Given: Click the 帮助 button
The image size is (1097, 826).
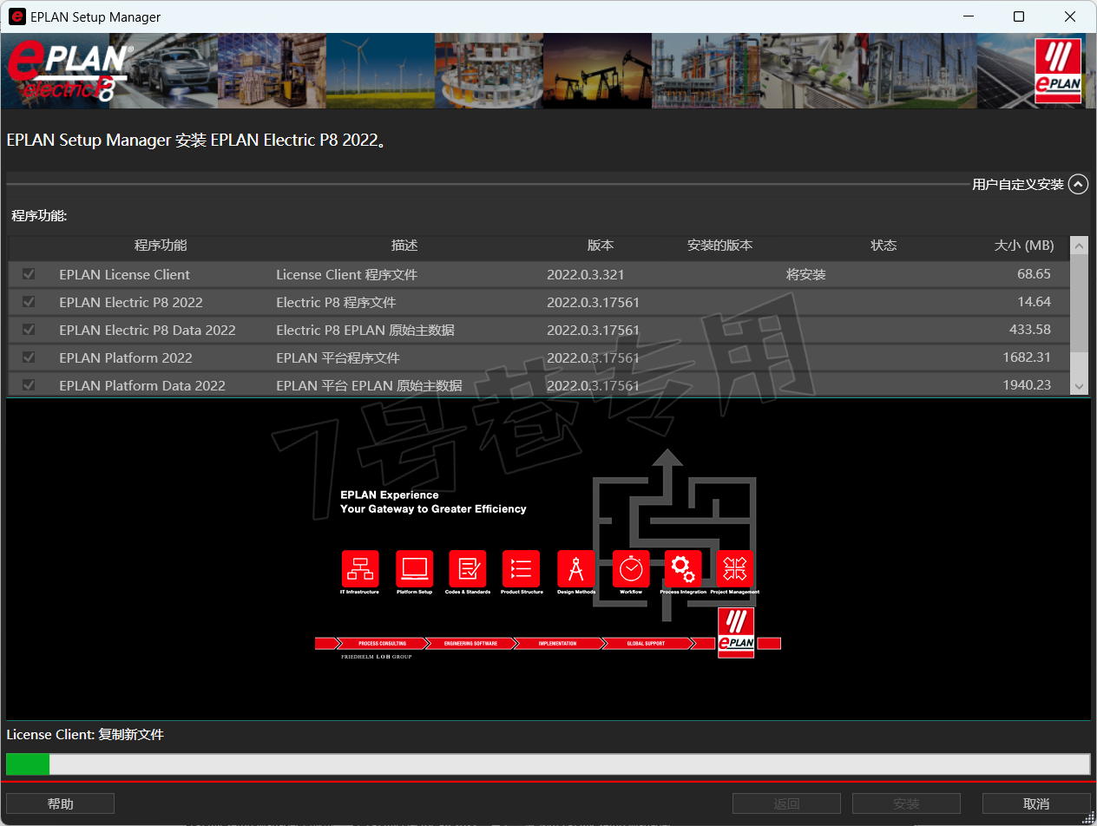Looking at the screenshot, I should [61, 803].
